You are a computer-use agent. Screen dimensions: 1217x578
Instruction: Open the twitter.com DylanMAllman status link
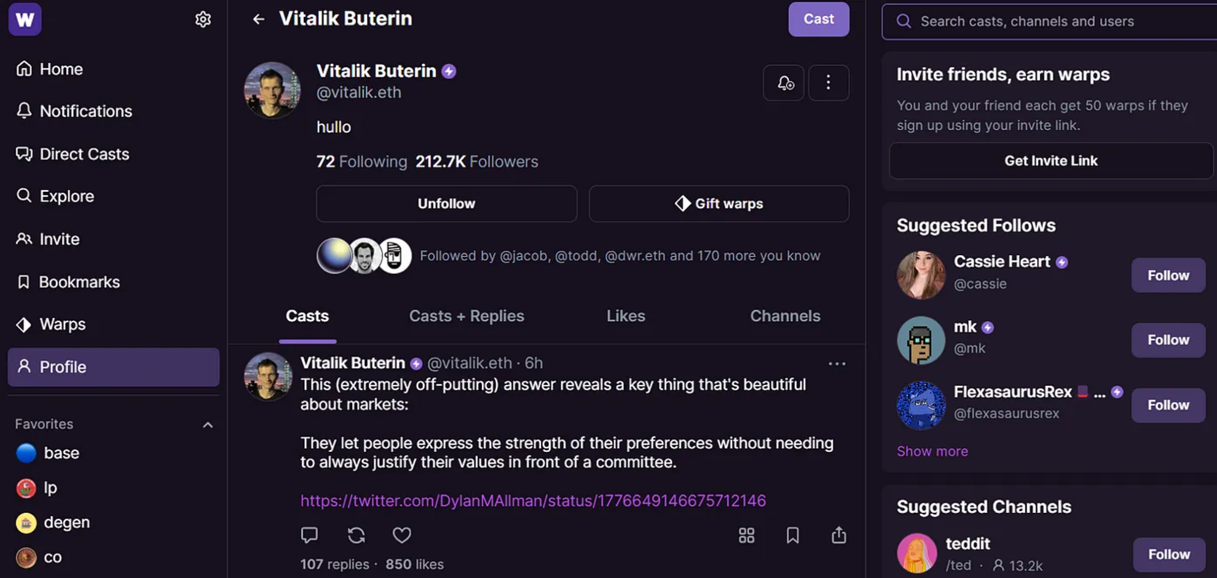(533, 501)
